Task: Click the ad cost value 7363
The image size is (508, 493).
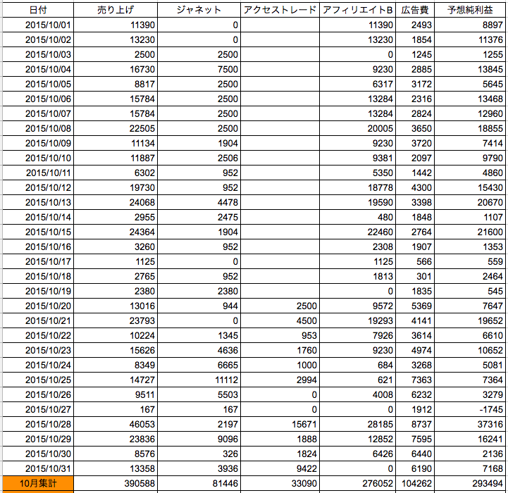Action: 415,380
